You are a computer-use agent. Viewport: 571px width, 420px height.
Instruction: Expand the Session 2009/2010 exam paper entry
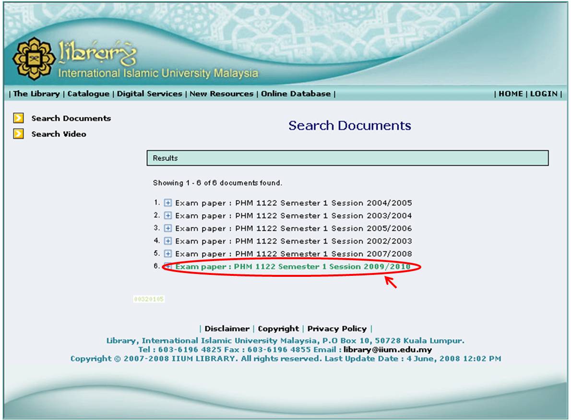[x=167, y=266]
